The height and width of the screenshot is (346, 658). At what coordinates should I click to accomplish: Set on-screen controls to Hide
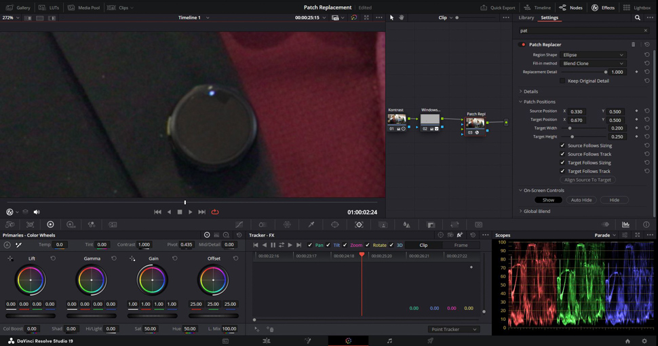tap(615, 200)
